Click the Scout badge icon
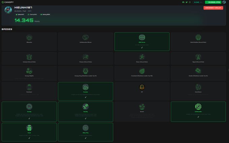This screenshot has width=229, height=143. coord(29,128)
